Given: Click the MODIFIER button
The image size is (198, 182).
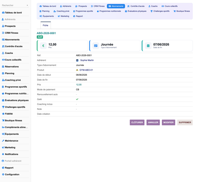Looking at the screenshot, I should click(x=168, y=122).
